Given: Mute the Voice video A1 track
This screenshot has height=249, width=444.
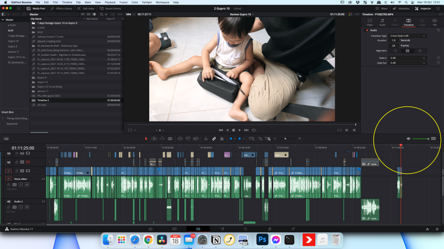Looking at the screenshot, I should tap(27, 184).
